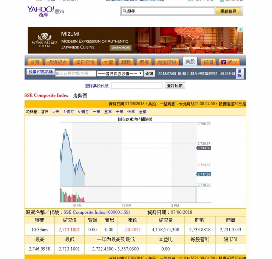Viewport: 272px width, 259px height.
Task: Click the search field with magnifier
Action: (168, 11)
